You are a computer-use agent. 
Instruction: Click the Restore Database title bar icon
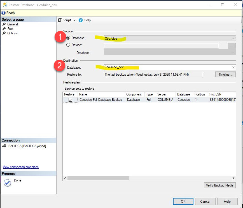pyautogui.click(x=5, y=5)
